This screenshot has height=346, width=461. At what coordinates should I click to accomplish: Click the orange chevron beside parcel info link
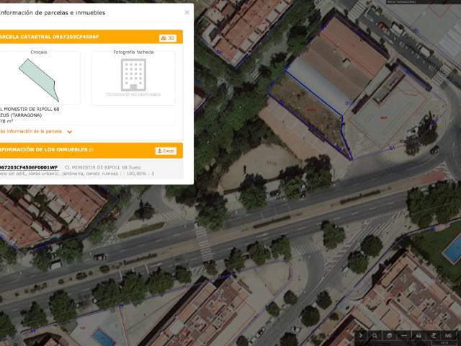coord(70,132)
